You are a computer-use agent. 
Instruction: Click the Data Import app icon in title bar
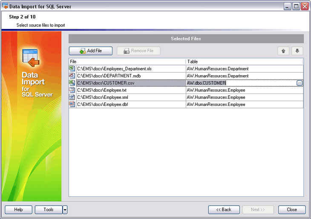click(x=5, y=6)
